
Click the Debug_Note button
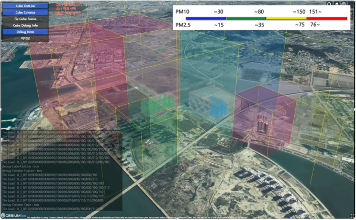tap(25, 31)
